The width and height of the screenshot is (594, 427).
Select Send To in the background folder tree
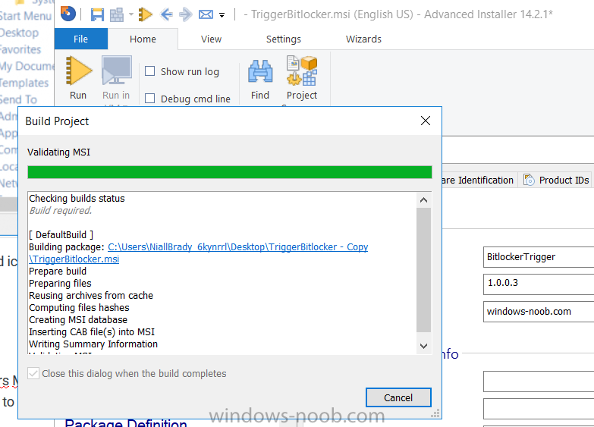click(x=18, y=99)
